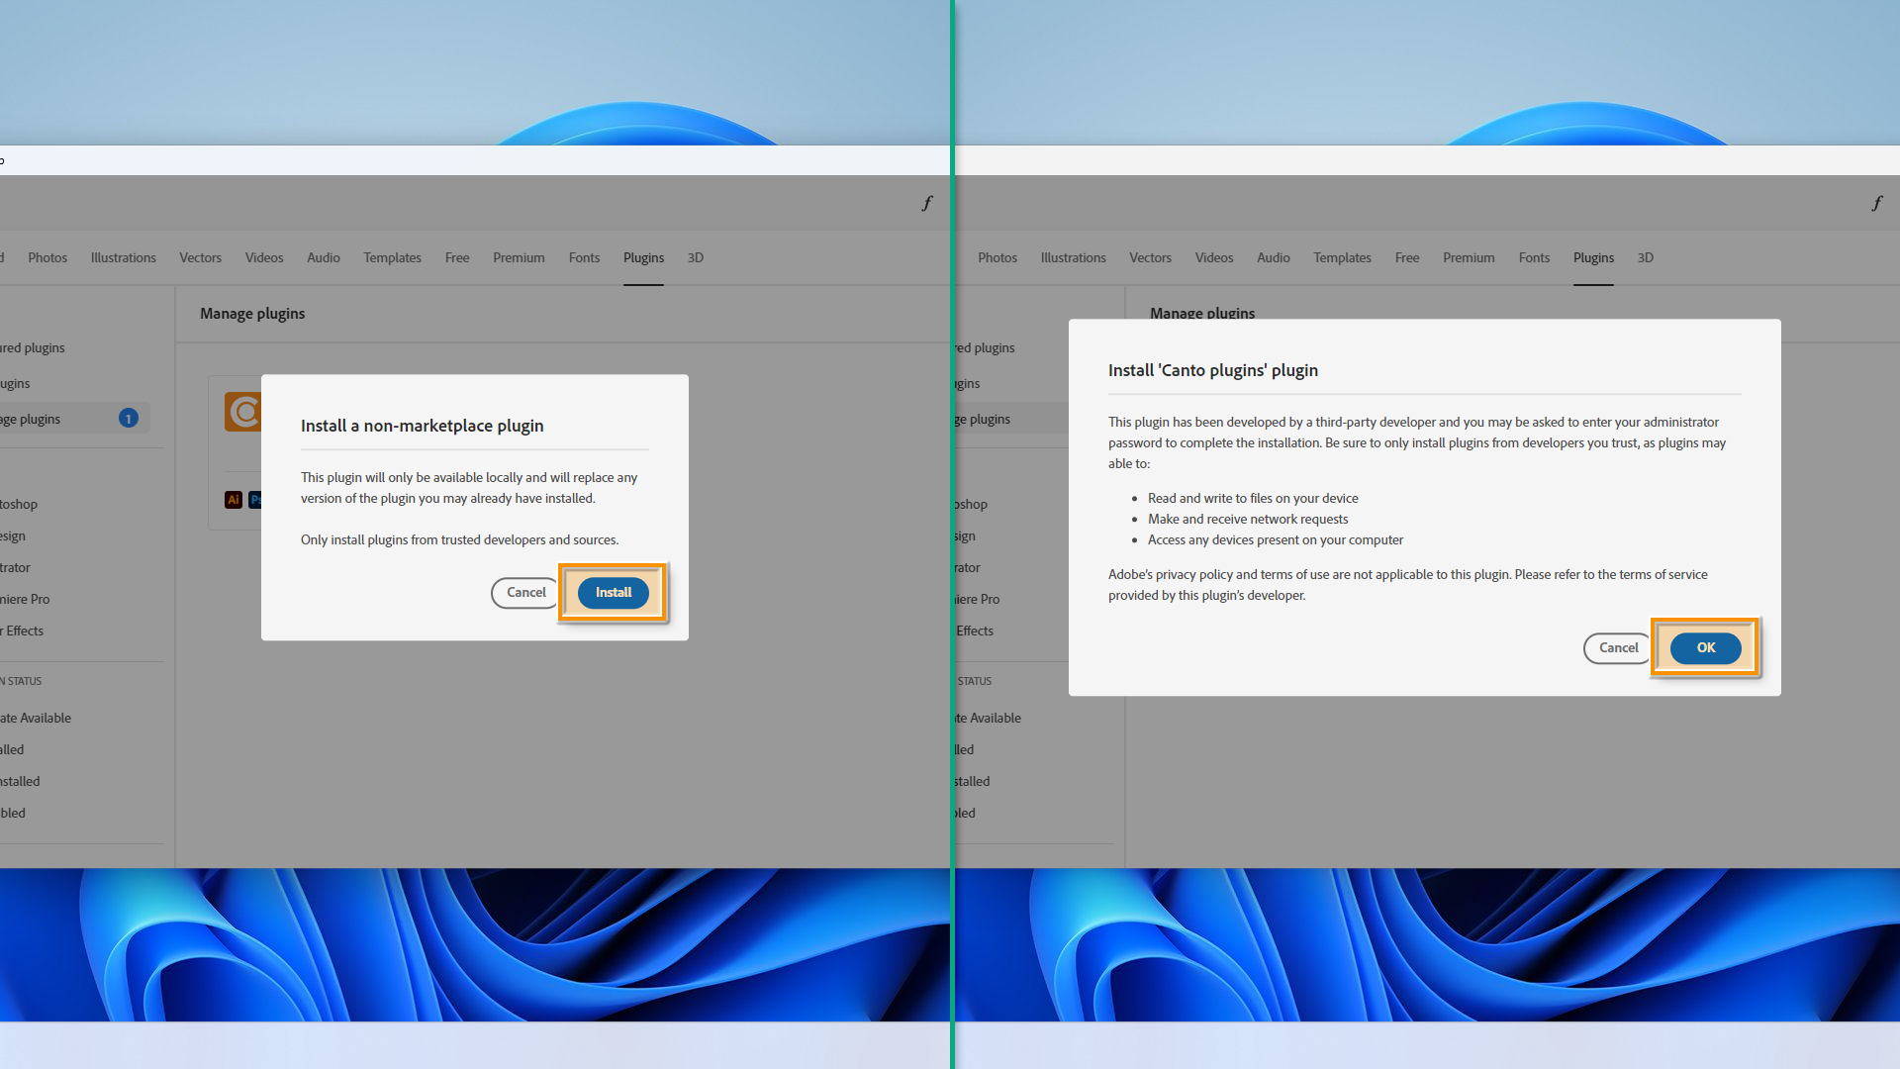Screen dimensions: 1900x1069
Task: Click the Photoshop Ps icon behind the dialog
Action: point(254,500)
